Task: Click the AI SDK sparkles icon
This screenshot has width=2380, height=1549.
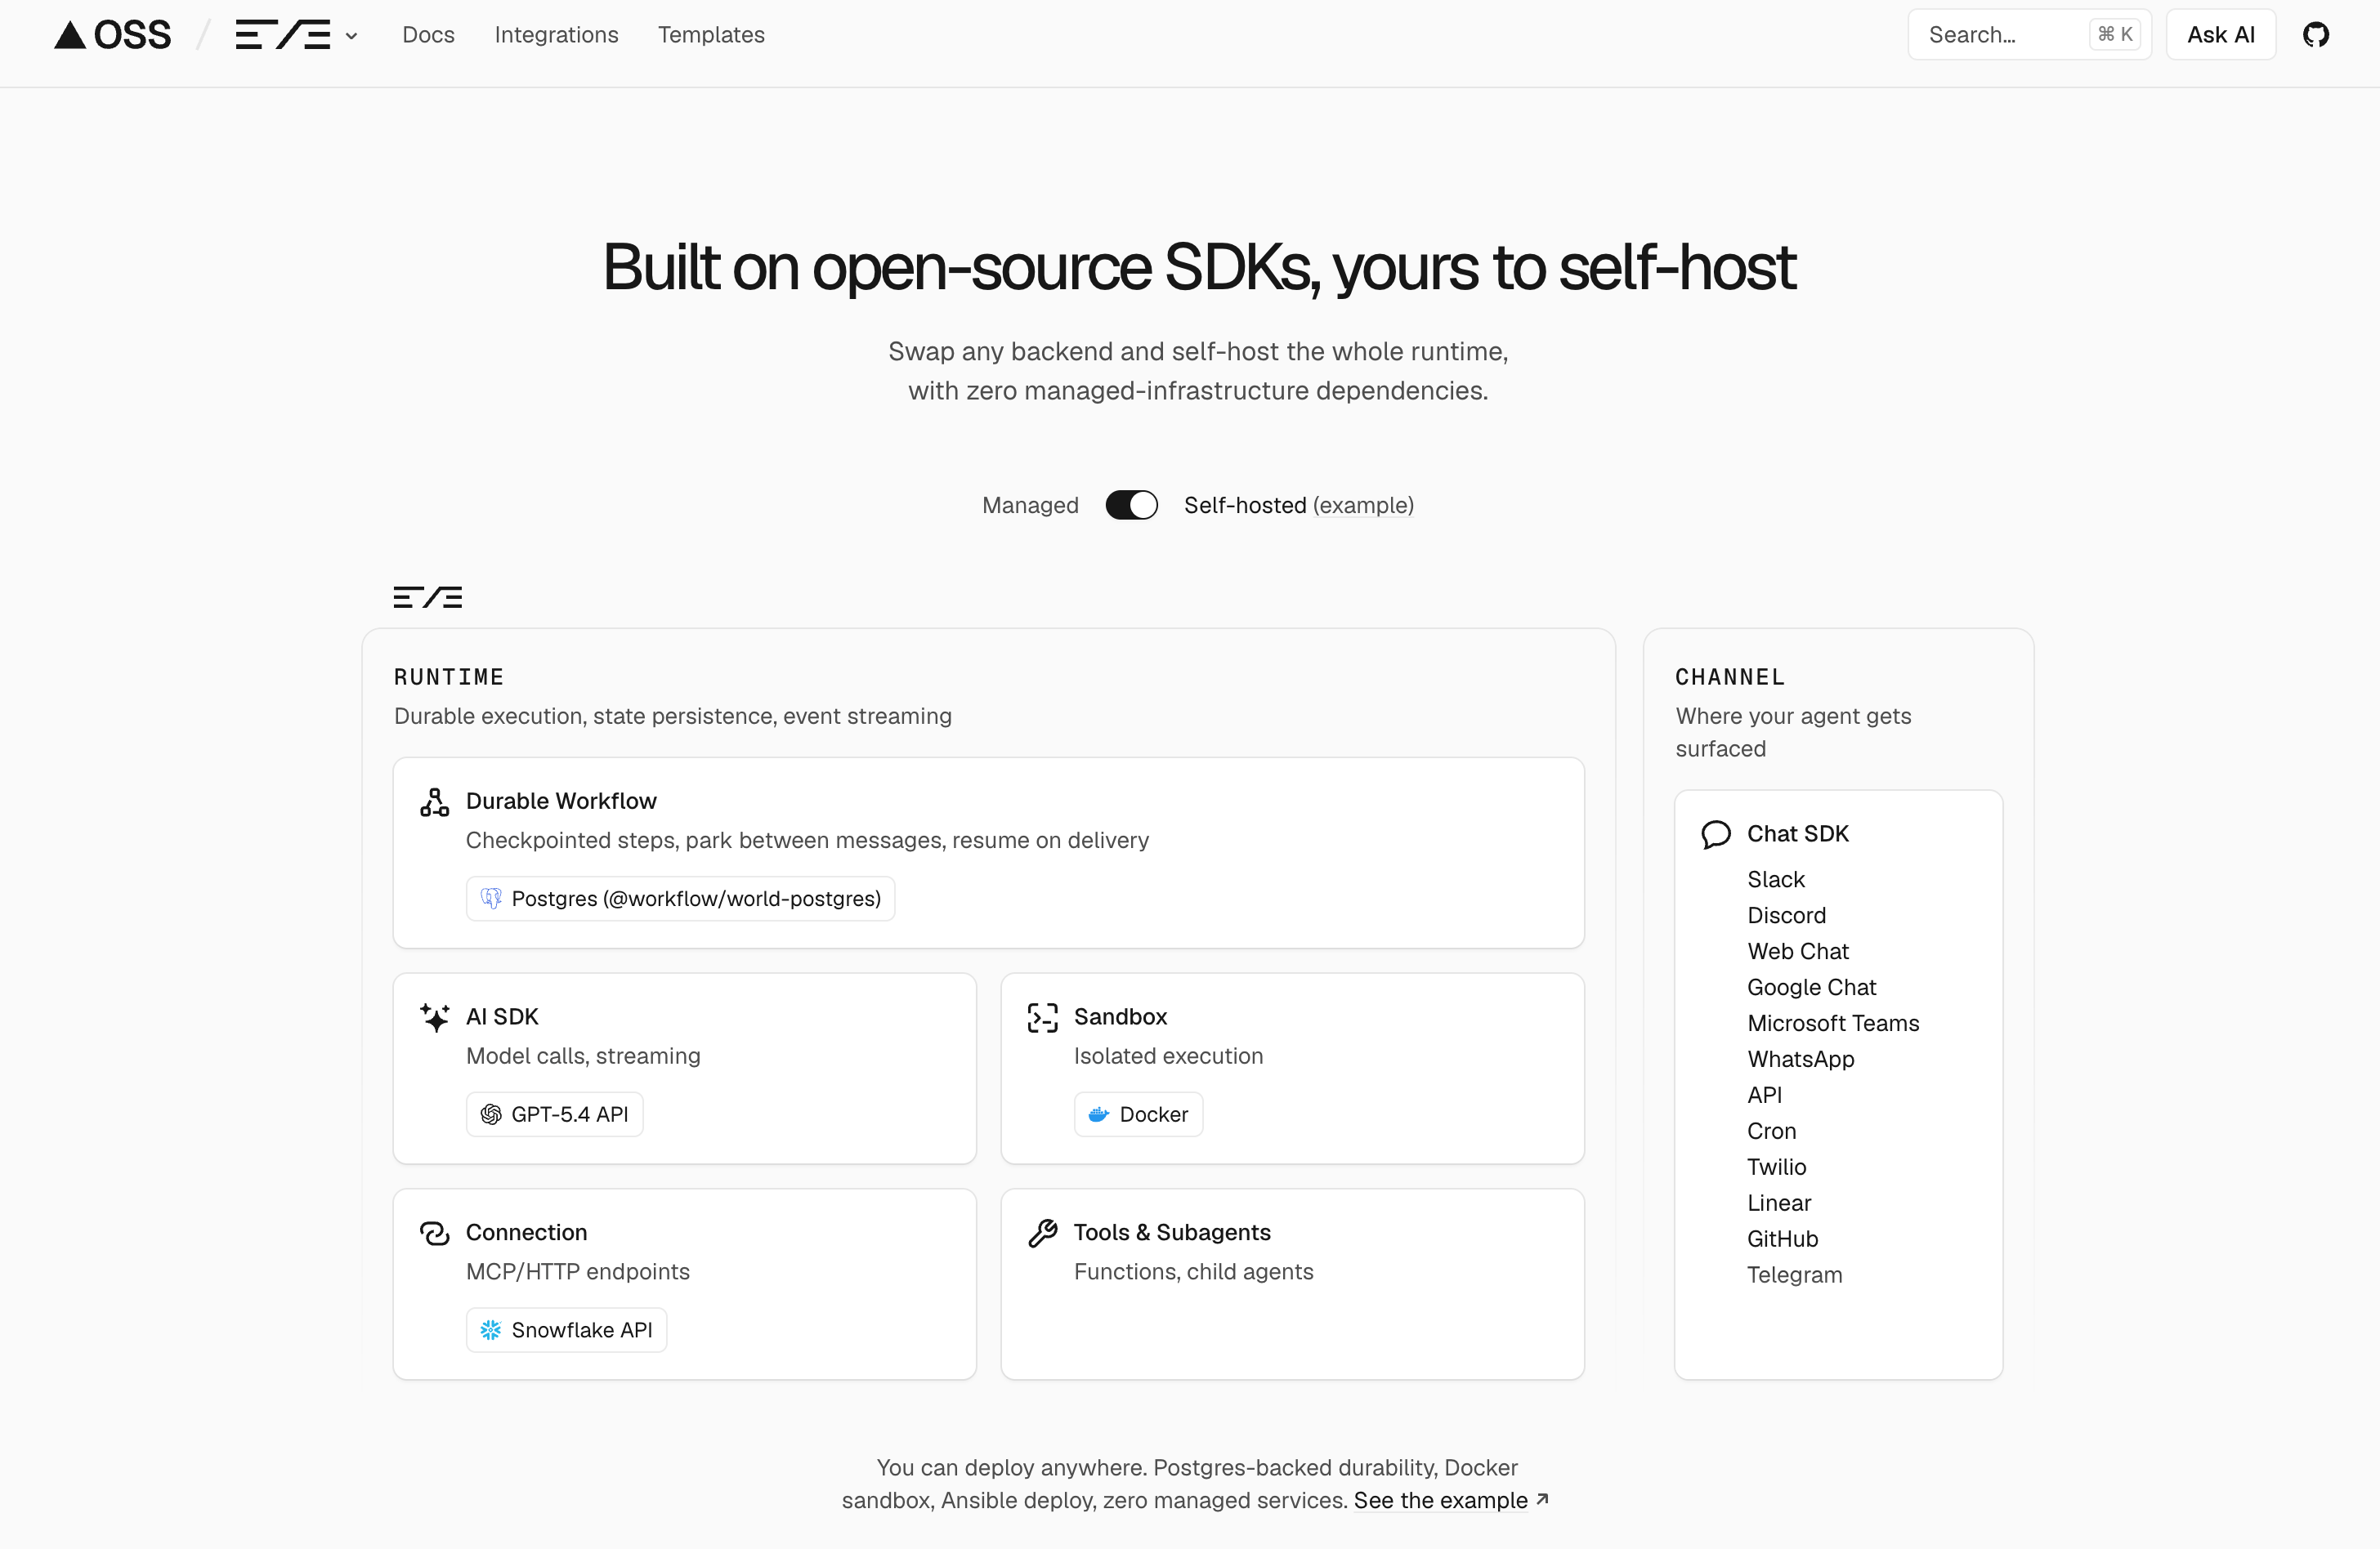Action: tap(434, 1017)
